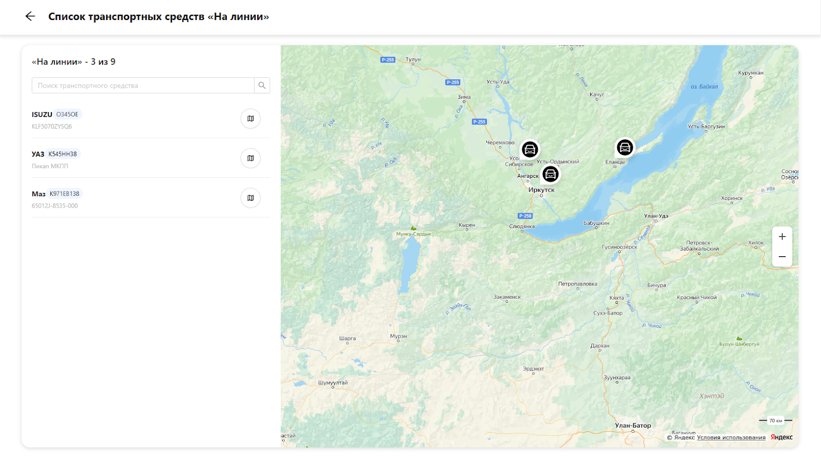Image resolution: width=821 pixels, height=456 pixels.
Task: Click vehicle marker above Иркутск
Action: click(550, 174)
